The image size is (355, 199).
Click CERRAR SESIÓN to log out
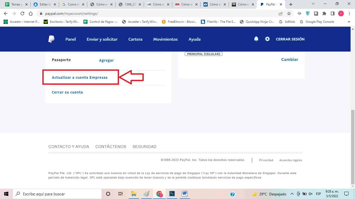290,39
